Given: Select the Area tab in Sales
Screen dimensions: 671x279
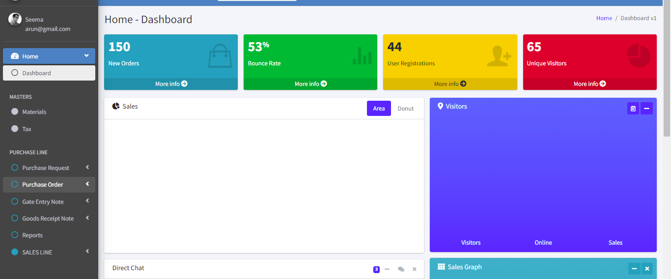Looking at the screenshot, I should point(379,109).
